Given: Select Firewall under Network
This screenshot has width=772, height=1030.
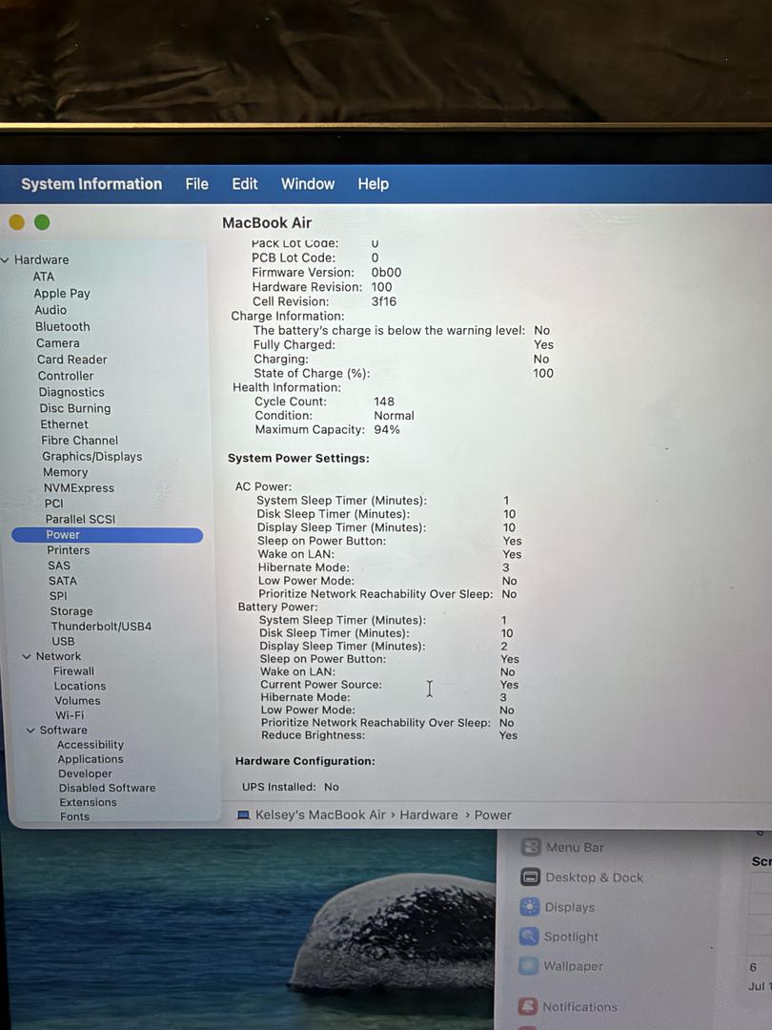Looking at the screenshot, I should click(73, 670).
